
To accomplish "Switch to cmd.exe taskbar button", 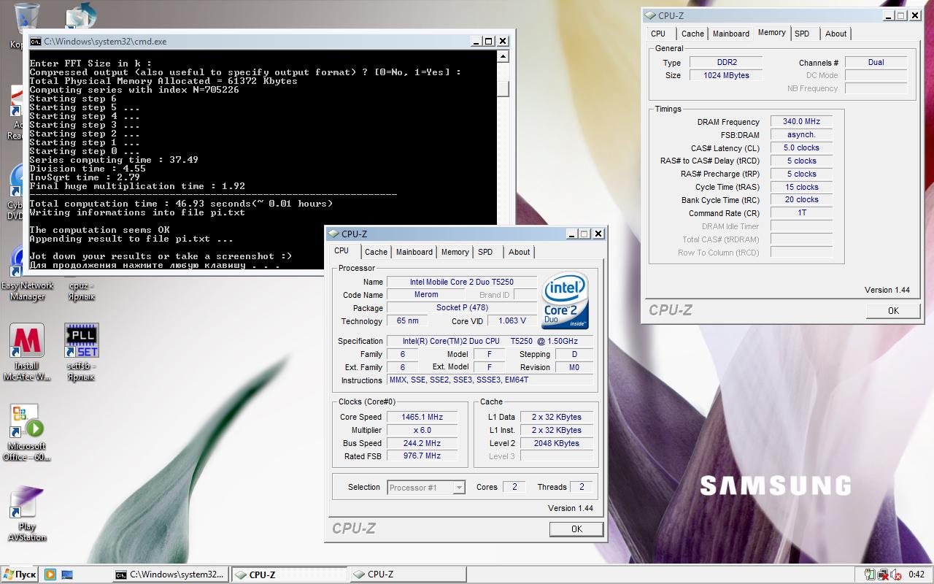I will click(170, 575).
